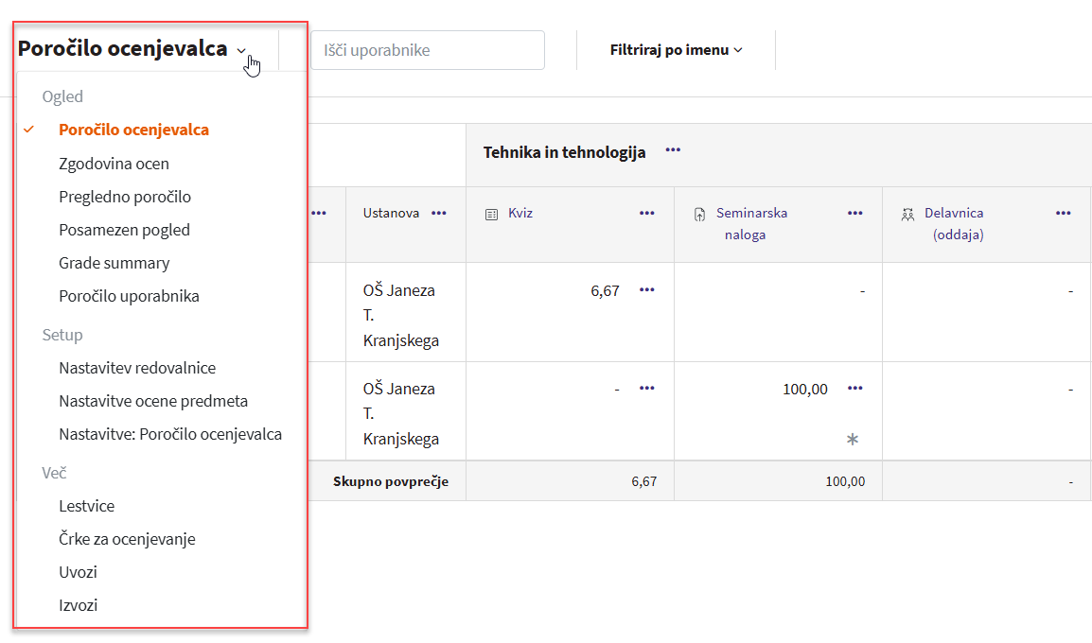This screenshot has width=1092, height=643.
Task: Select Zgodovina ocen from the menu
Action: pos(114,164)
